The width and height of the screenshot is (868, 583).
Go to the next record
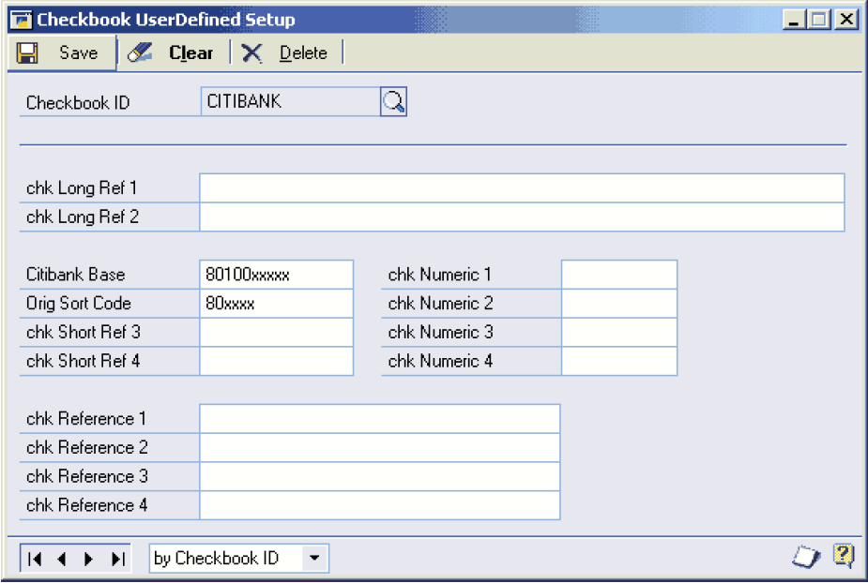(89, 559)
